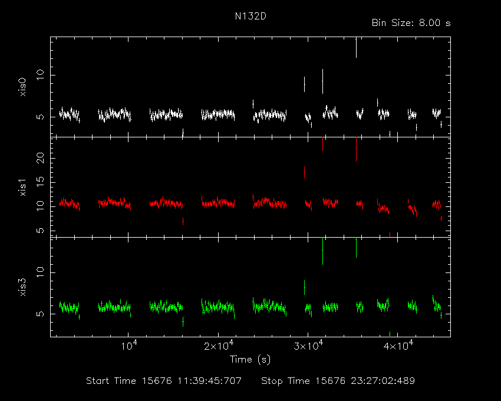Click the xis3 y-axis label
Image resolution: width=501 pixels, height=401 pixels.
coord(22,287)
